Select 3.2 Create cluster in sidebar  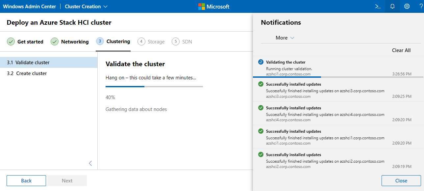coord(49,73)
